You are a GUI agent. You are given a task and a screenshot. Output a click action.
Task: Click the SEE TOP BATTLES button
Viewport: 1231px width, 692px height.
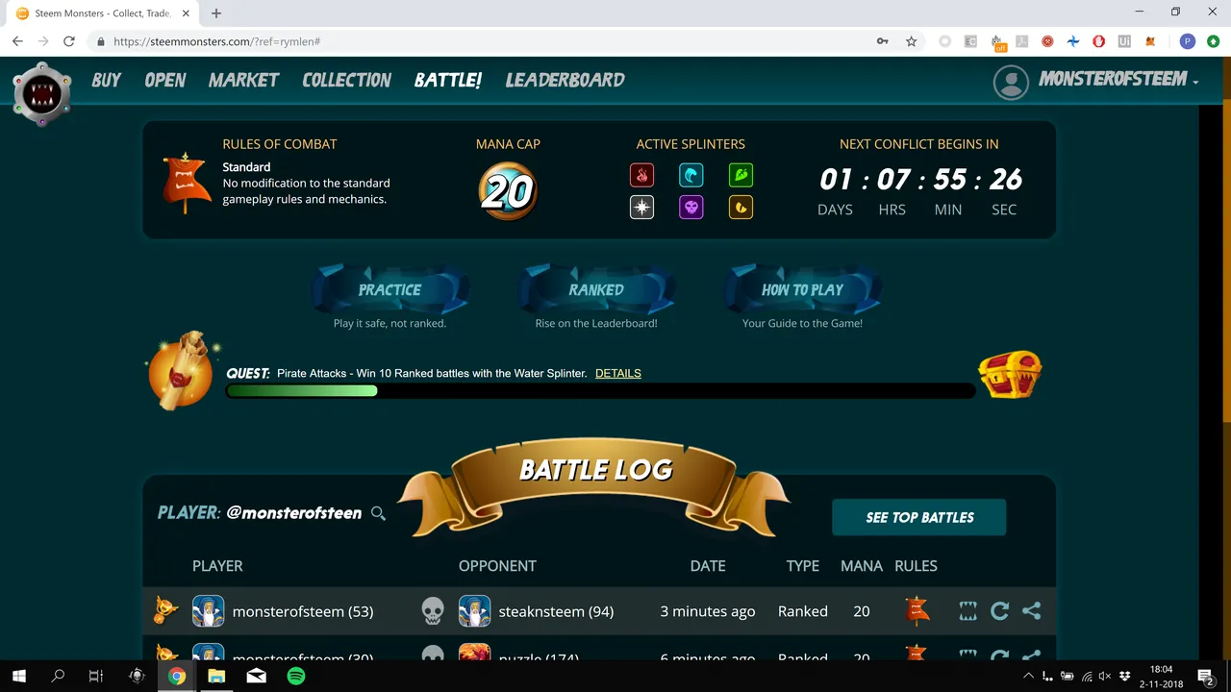tap(919, 517)
